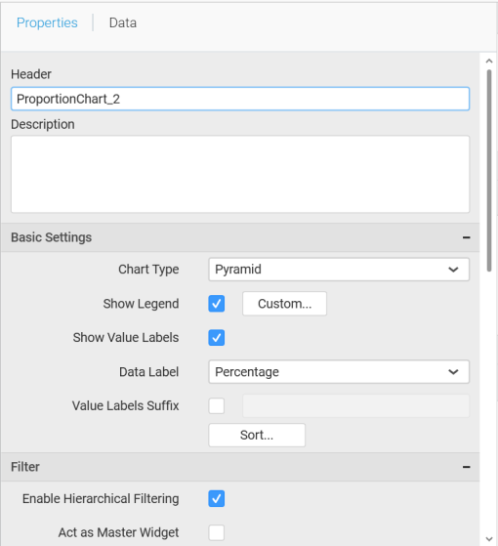Image resolution: width=498 pixels, height=546 pixels.
Task: Toggle the Basic Settings section header
Action: [x=240, y=237]
